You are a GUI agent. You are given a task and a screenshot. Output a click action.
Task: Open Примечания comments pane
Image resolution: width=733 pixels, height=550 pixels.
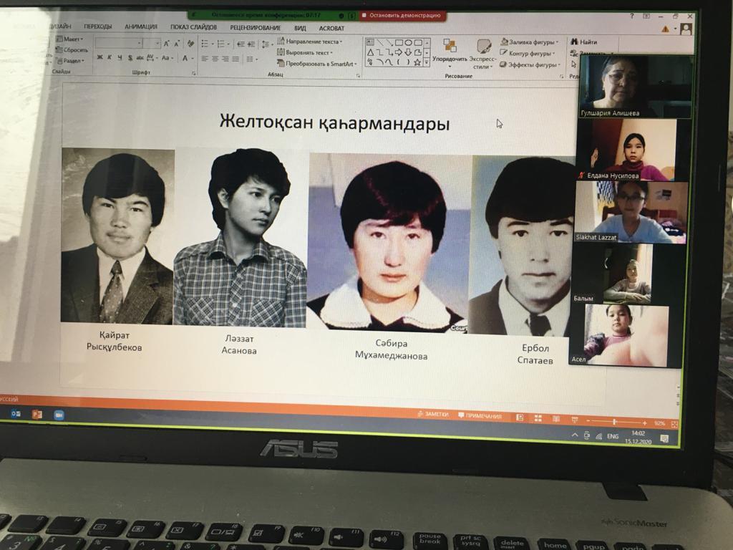[x=480, y=416]
